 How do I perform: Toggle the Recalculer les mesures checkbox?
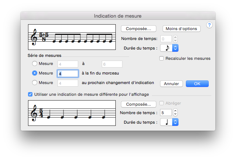point(162,58)
